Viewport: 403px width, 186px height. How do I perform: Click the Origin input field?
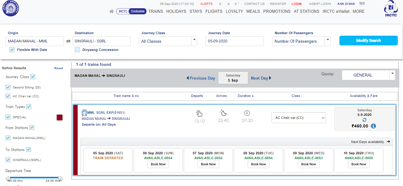pos(35,41)
